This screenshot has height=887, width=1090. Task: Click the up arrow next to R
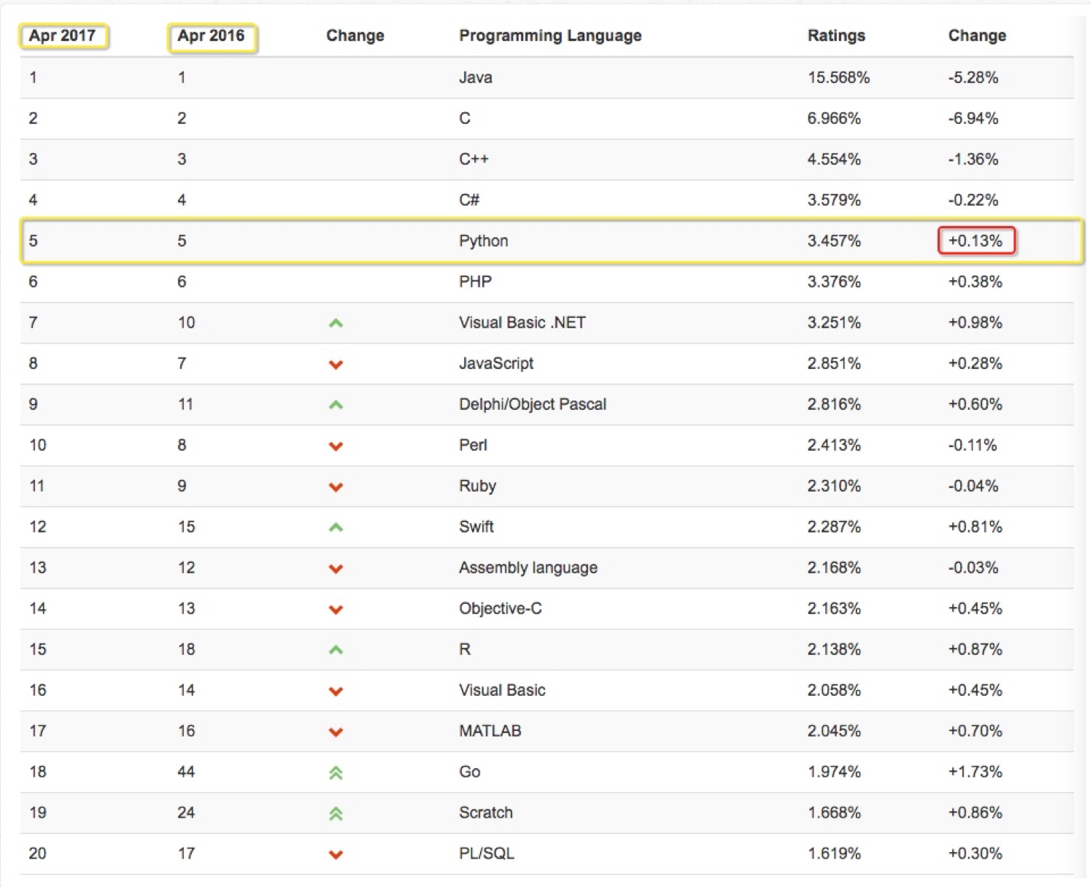(336, 650)
